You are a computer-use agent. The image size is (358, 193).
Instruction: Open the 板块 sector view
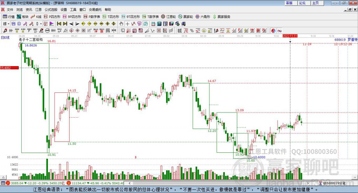tap(22, 17)
